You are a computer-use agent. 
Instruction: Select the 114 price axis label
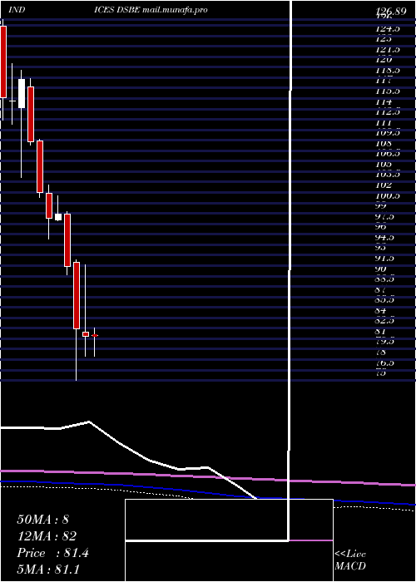coord(384,101)
